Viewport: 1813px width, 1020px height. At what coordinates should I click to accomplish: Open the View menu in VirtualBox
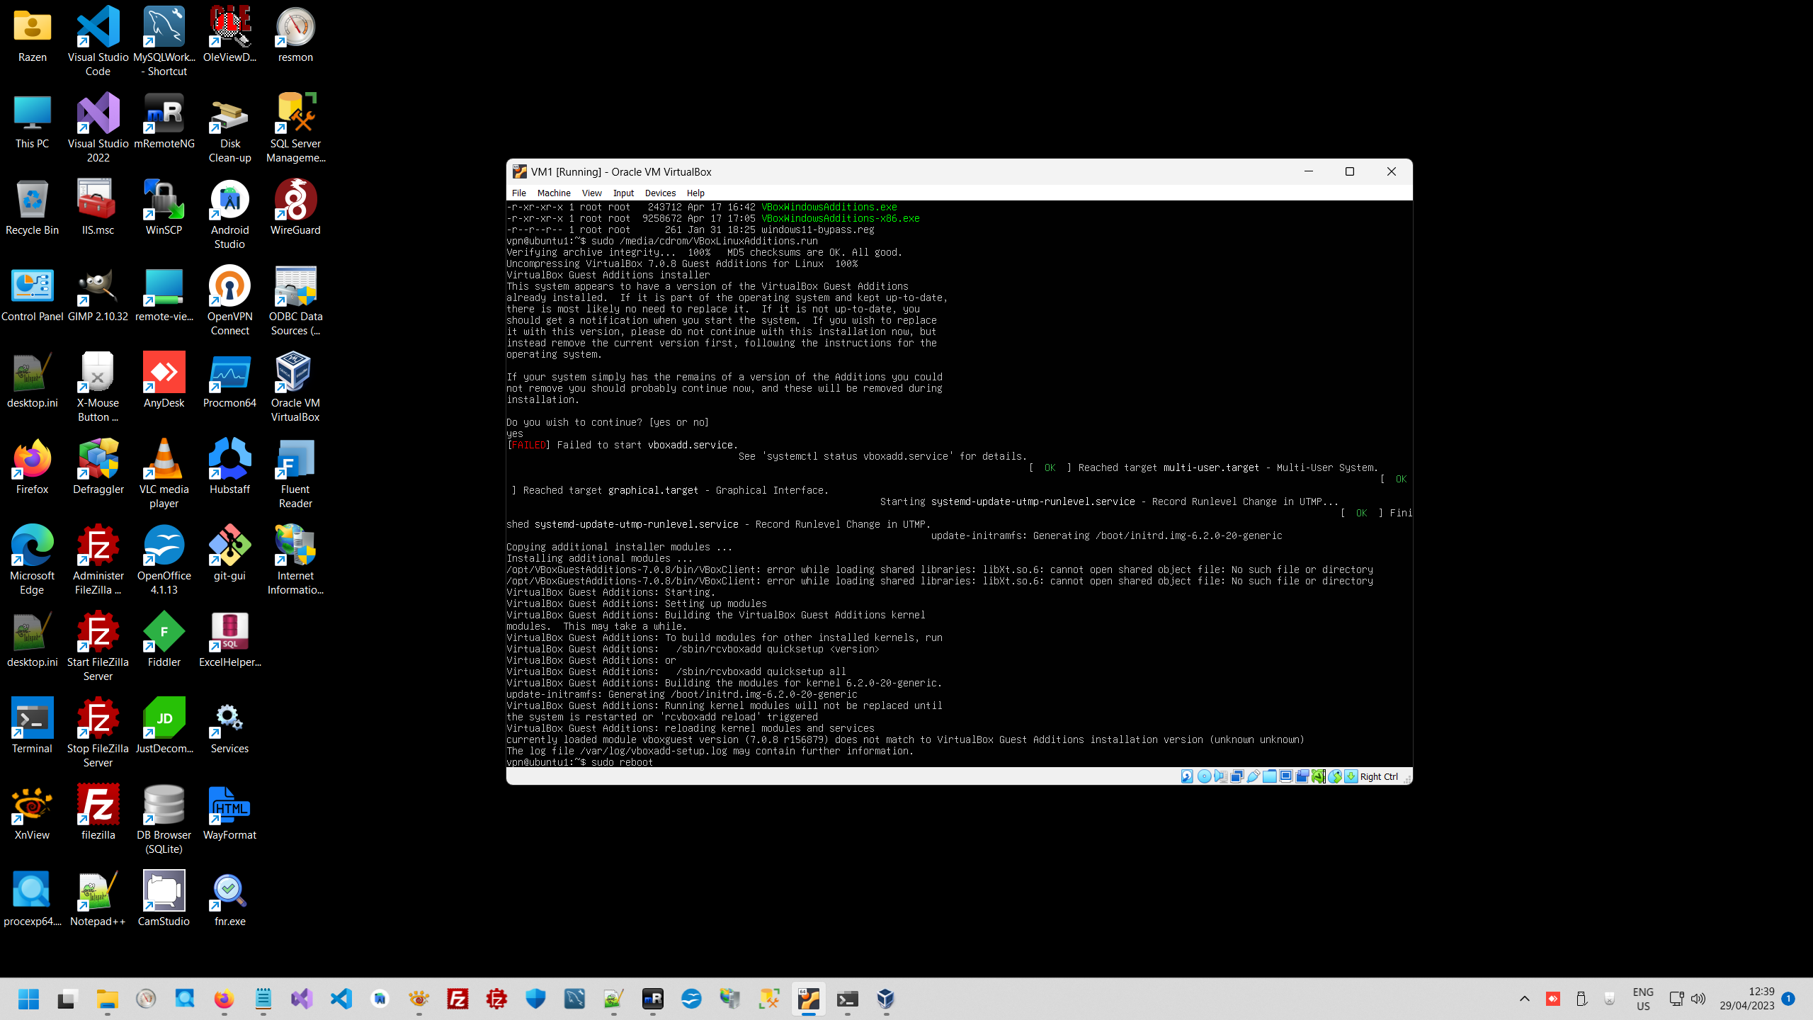pyautogui.click(x=591, y=193)
